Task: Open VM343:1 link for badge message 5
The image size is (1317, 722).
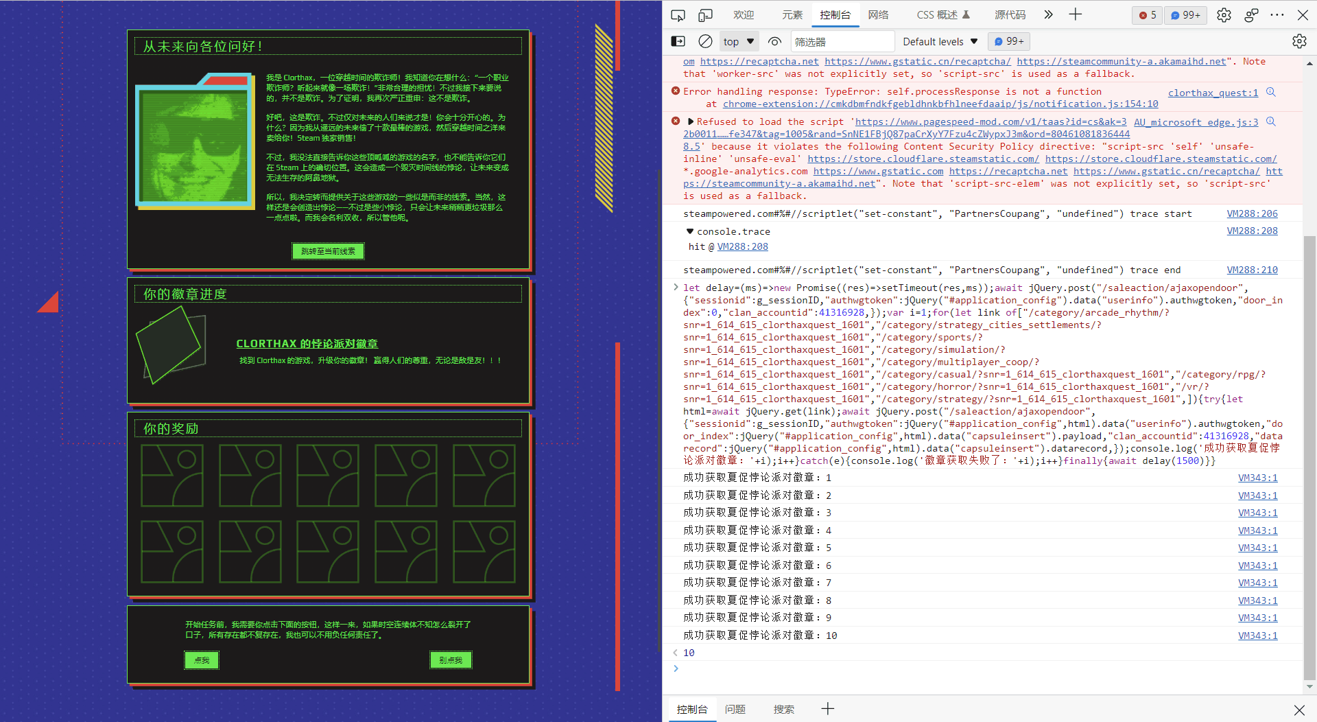Action: 1258,548
